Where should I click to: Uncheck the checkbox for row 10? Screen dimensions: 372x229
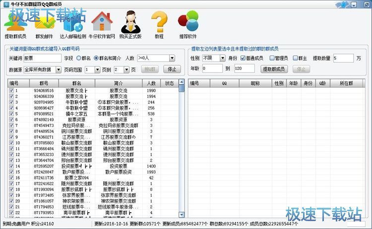click(11, 143)
